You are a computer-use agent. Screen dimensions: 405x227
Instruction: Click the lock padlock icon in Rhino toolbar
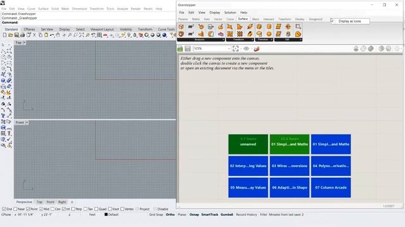click(x=135, y=35)
